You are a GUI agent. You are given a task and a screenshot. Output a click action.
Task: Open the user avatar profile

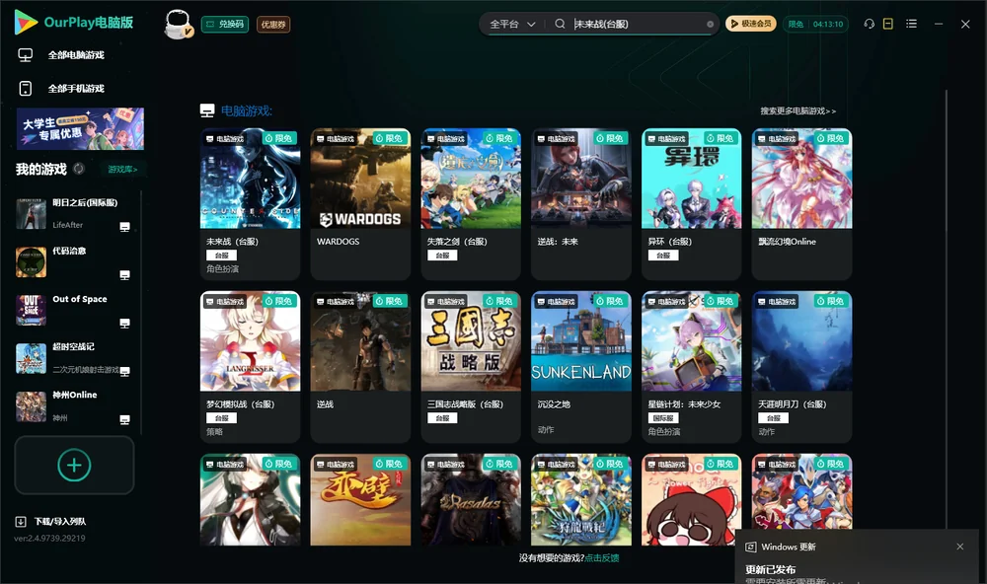(x=178, y=24)
